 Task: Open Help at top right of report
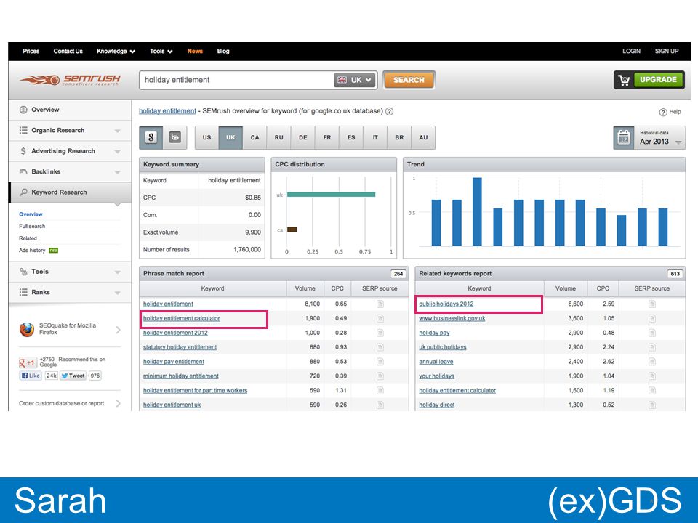point(670,112)
